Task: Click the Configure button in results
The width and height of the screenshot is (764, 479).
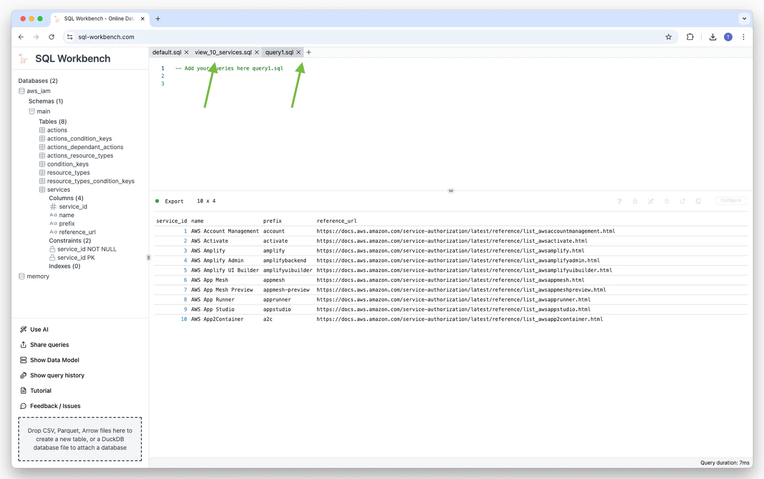Action: click(x=731, y=201)
